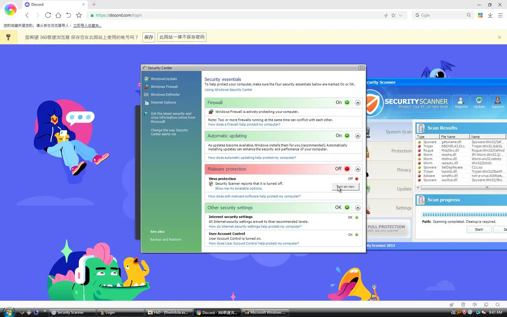This screenshot has height=317, width=507.
Task: Open the browser hamburger menu
Action: coord(500,15)
